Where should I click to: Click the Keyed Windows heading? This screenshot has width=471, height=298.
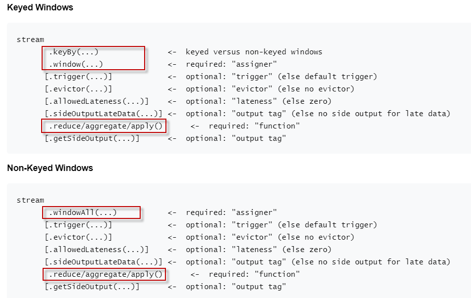tap(40, 7)
